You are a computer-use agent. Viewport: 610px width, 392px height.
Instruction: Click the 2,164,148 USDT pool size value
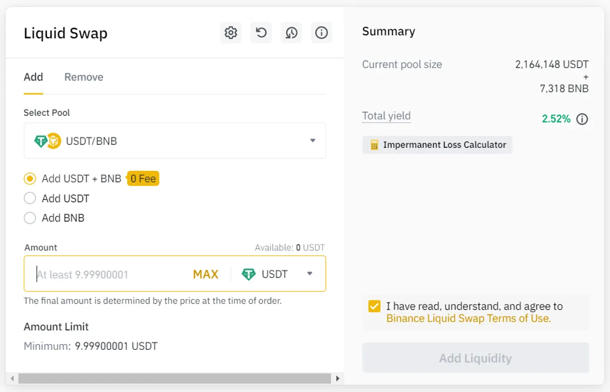pos(552,65)
